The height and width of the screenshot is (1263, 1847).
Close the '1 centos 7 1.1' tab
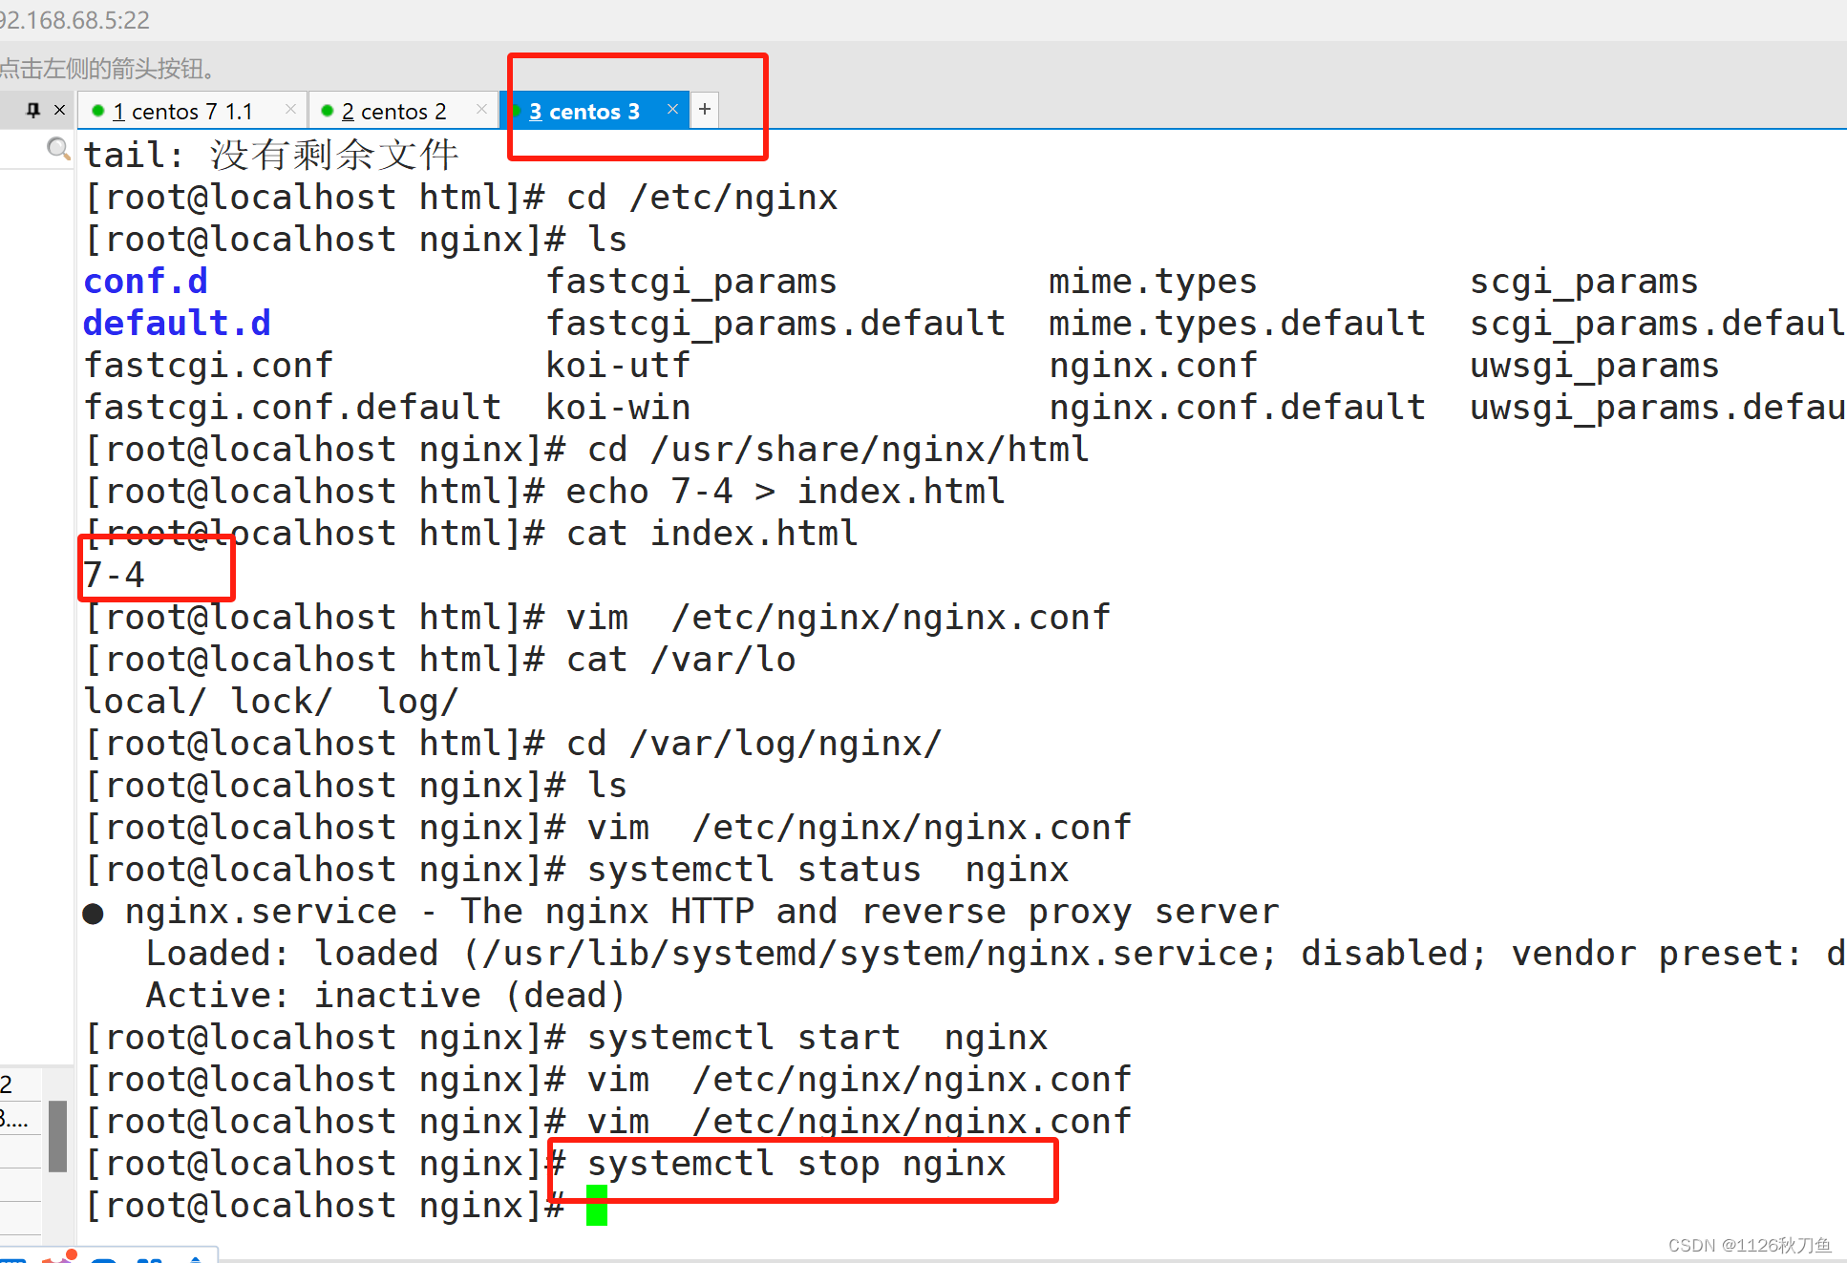[x=290, y=110]
